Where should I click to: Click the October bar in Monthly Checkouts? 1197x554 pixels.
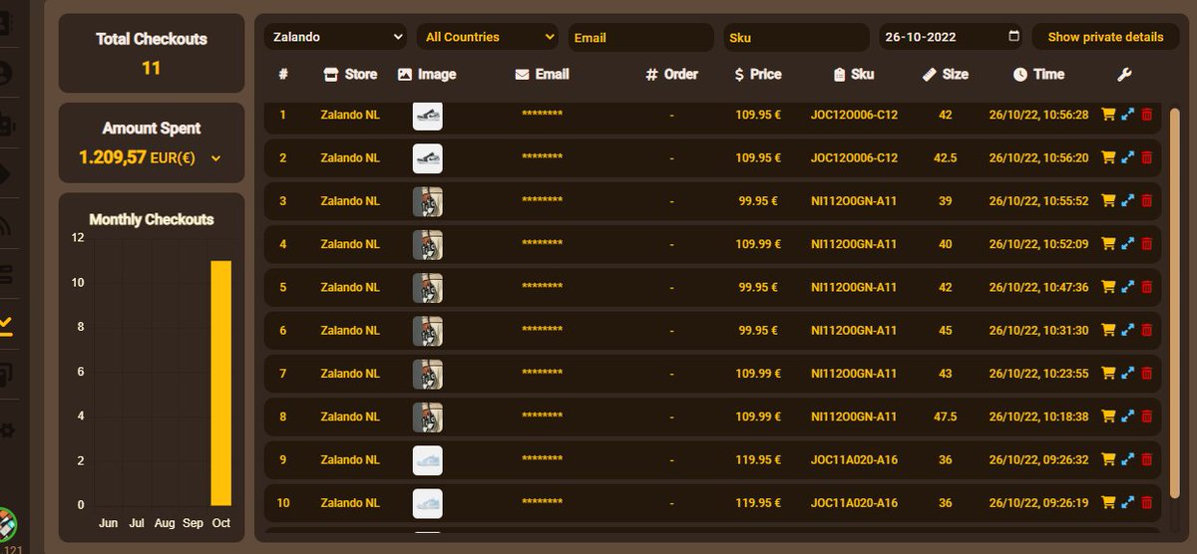(x=220, y=383)
